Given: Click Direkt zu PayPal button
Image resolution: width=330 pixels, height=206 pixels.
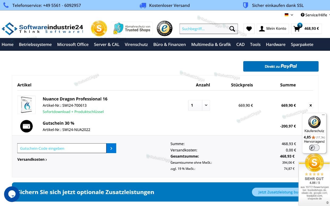Looking at the screenshot, I should click(281, 66).
